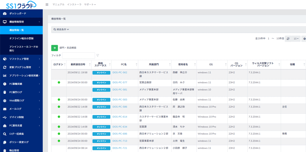
Task: Click オンライン badge in DOS-PC-614 row
Action: point(101,117)
